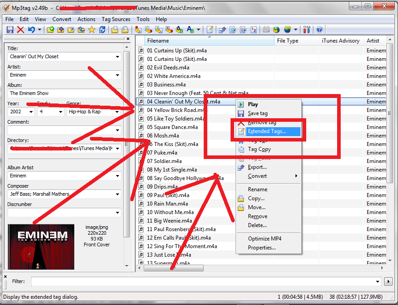The height and width of the screenshot is (305, 398).
Task: Open the Undo history dropdown arrow
Action: [x=39, y=30]
